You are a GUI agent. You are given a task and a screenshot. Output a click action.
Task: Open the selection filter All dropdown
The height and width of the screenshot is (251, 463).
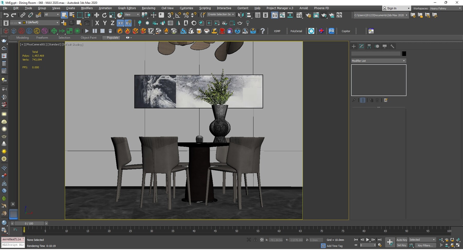click(51, 14)
